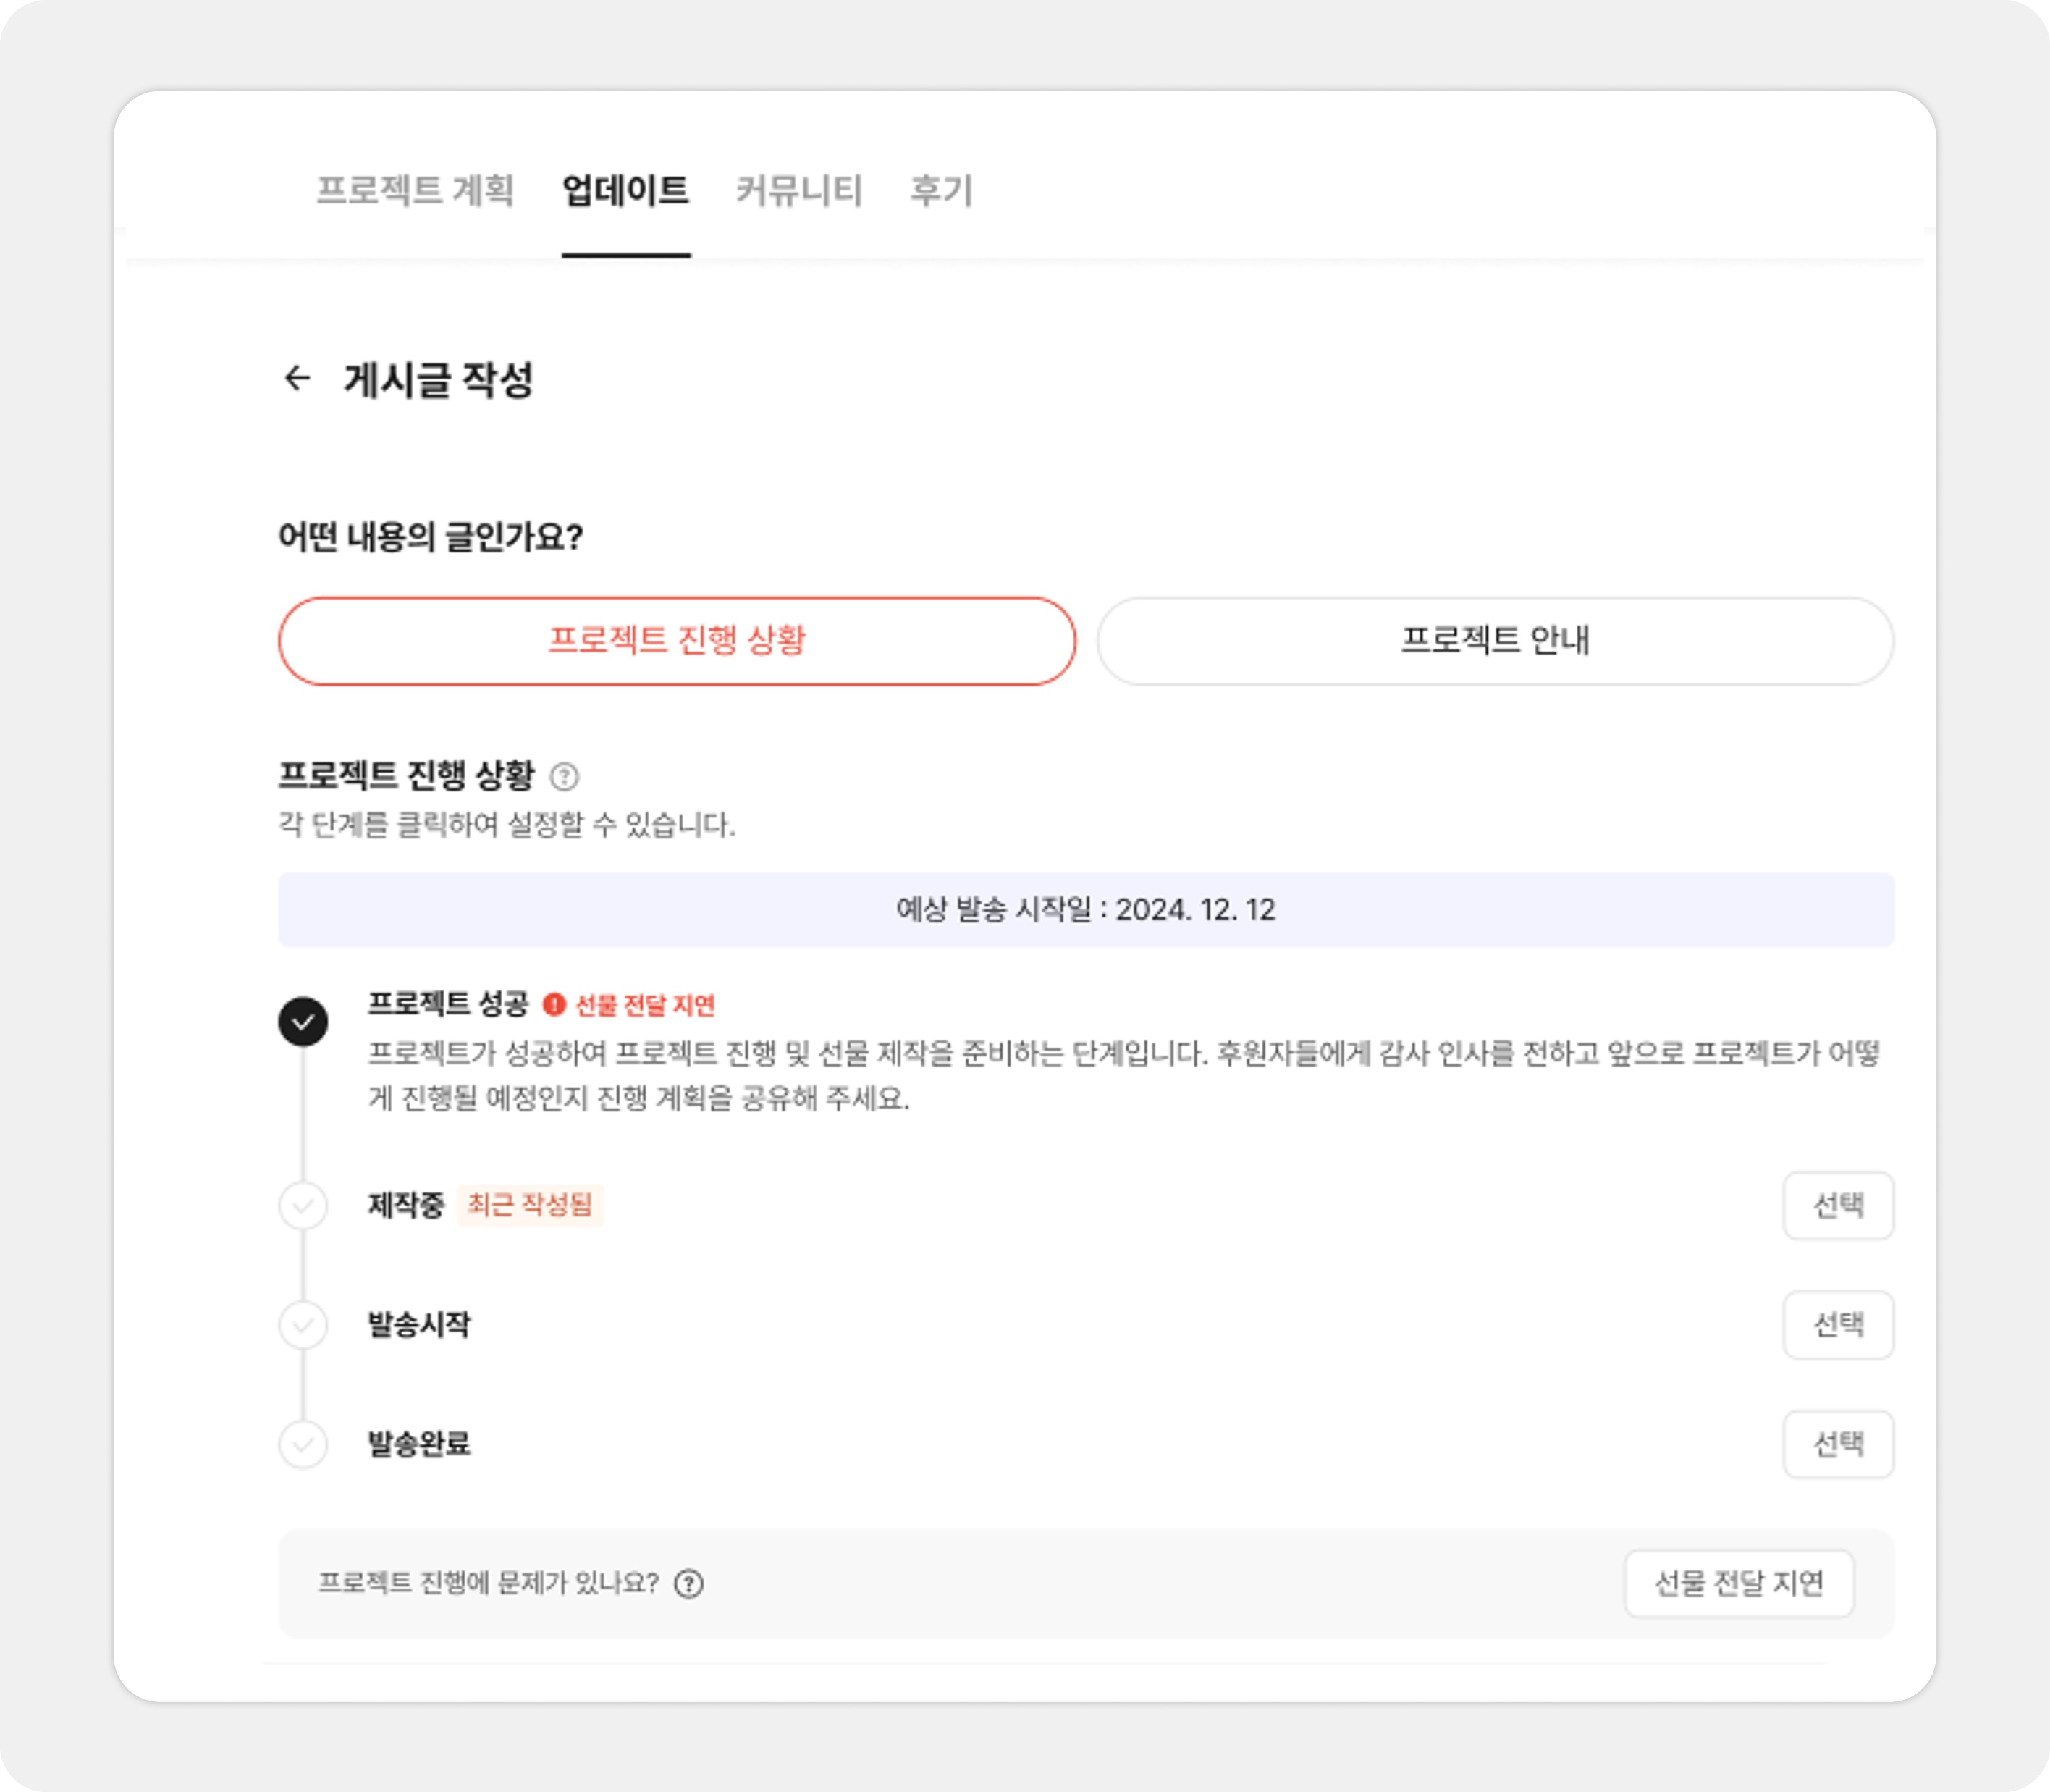
Task: Select the 프로젝트 안내 post type
Action: pos(1496,641)
